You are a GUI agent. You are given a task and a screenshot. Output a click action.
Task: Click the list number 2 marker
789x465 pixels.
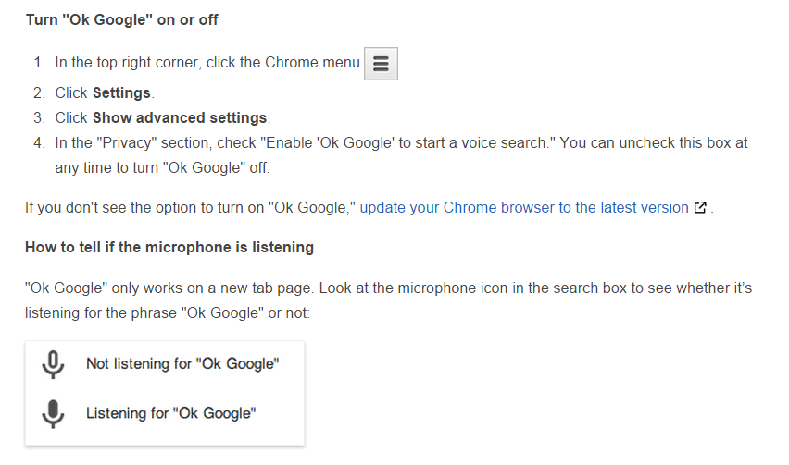tap(39, 92)
